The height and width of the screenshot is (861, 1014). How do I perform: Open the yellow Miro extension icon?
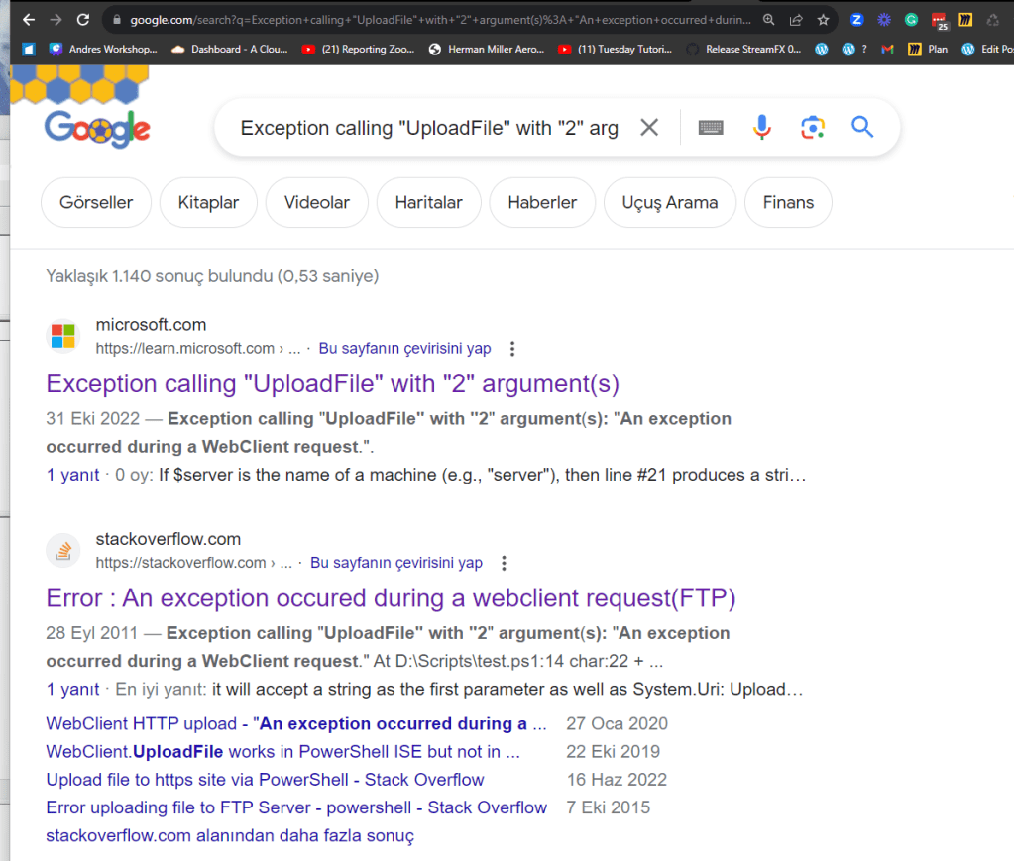coord(965,20)
